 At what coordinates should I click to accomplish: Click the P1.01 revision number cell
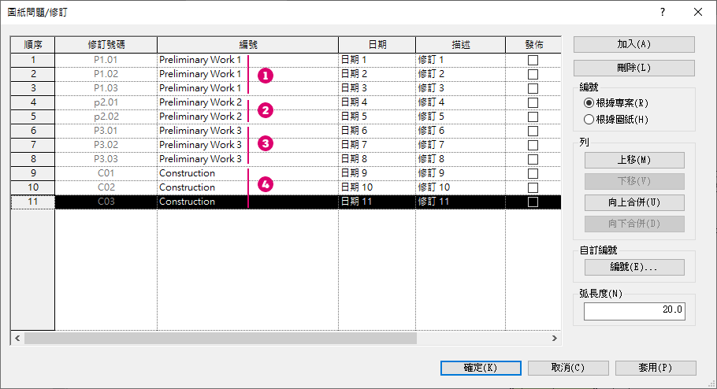(x=106, y=60)
